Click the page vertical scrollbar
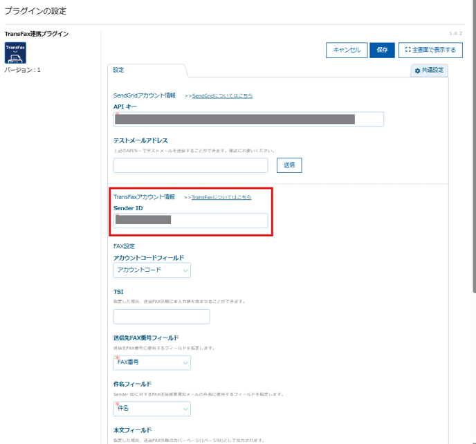 coord(474,146)
